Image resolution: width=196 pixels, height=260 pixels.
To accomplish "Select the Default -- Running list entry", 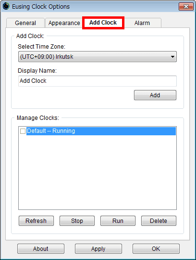I will tap(101, 131).
